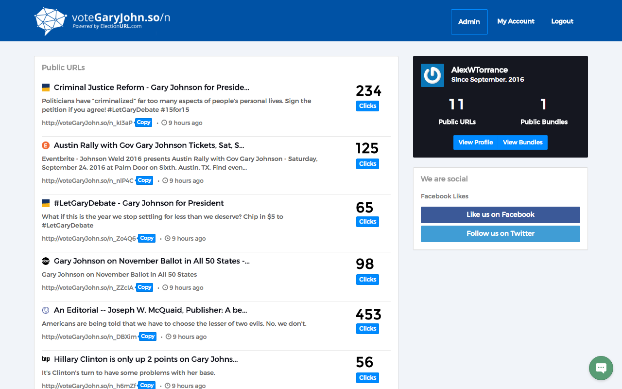Open Austin Rally with Gov Gary Johnson title
The image size is (622, 389).
tap(149, 145)
